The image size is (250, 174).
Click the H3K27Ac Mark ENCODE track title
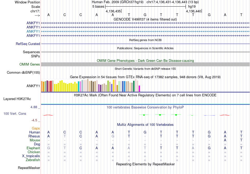point(145,95)
